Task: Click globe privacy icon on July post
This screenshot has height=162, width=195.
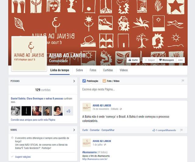Action: coord(105,145)
